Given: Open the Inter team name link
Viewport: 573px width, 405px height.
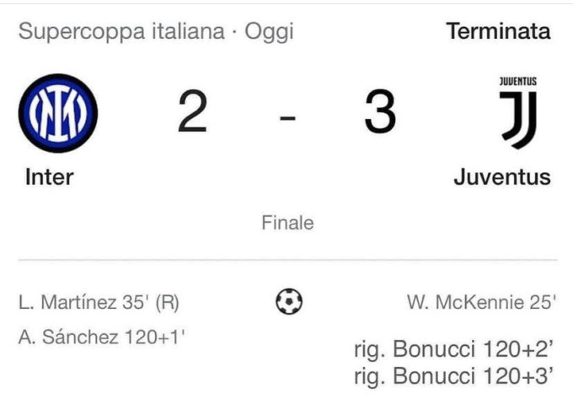Looking at the screenshot, I should pos(50,177).
